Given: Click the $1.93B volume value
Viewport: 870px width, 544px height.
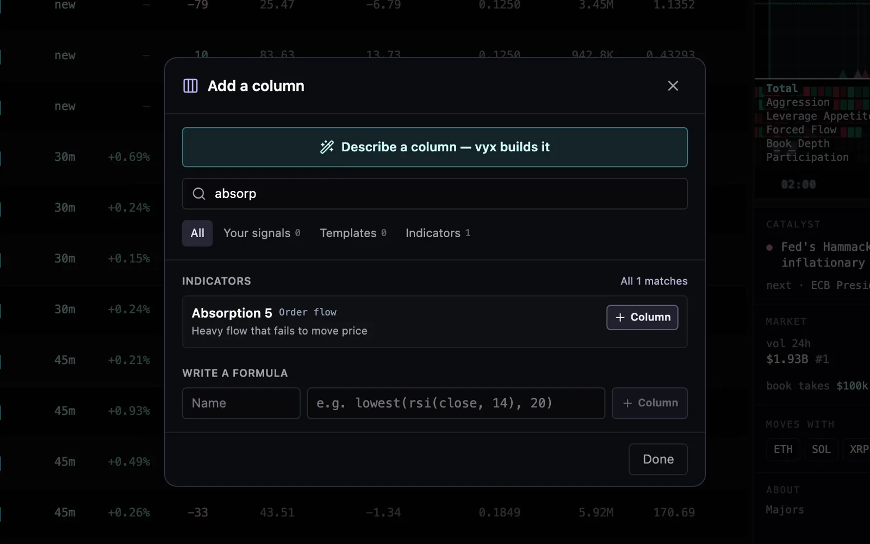Looking at the screenshot, I should click(x=787, y=359).
